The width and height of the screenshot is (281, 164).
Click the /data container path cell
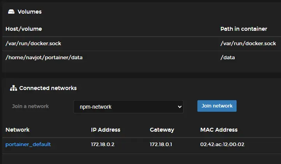click(228, 57)
